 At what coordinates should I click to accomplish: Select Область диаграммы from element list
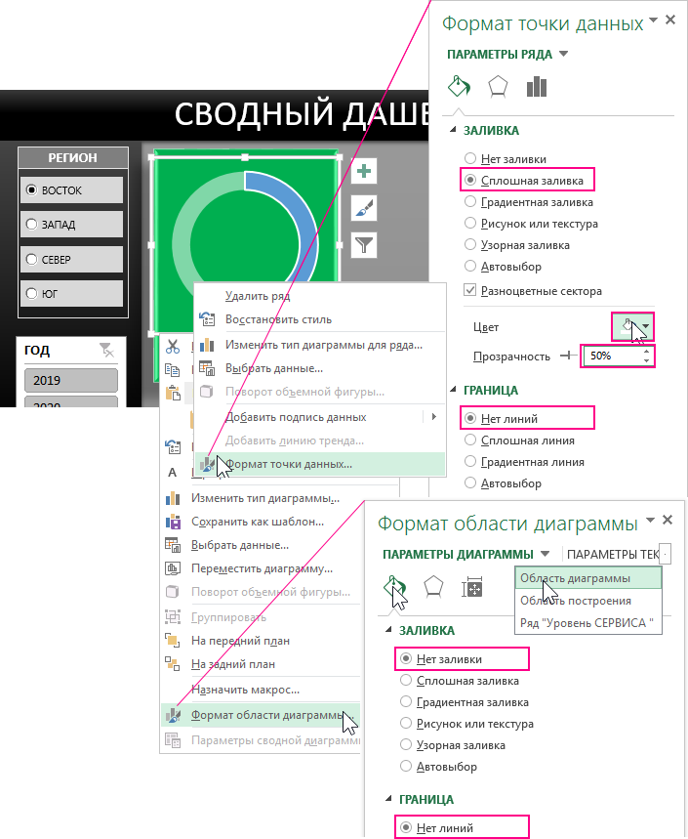[x=588, y=578]
